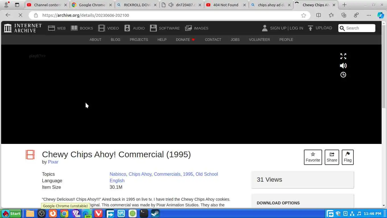Go back in browser history

click(x=8, y=15)
